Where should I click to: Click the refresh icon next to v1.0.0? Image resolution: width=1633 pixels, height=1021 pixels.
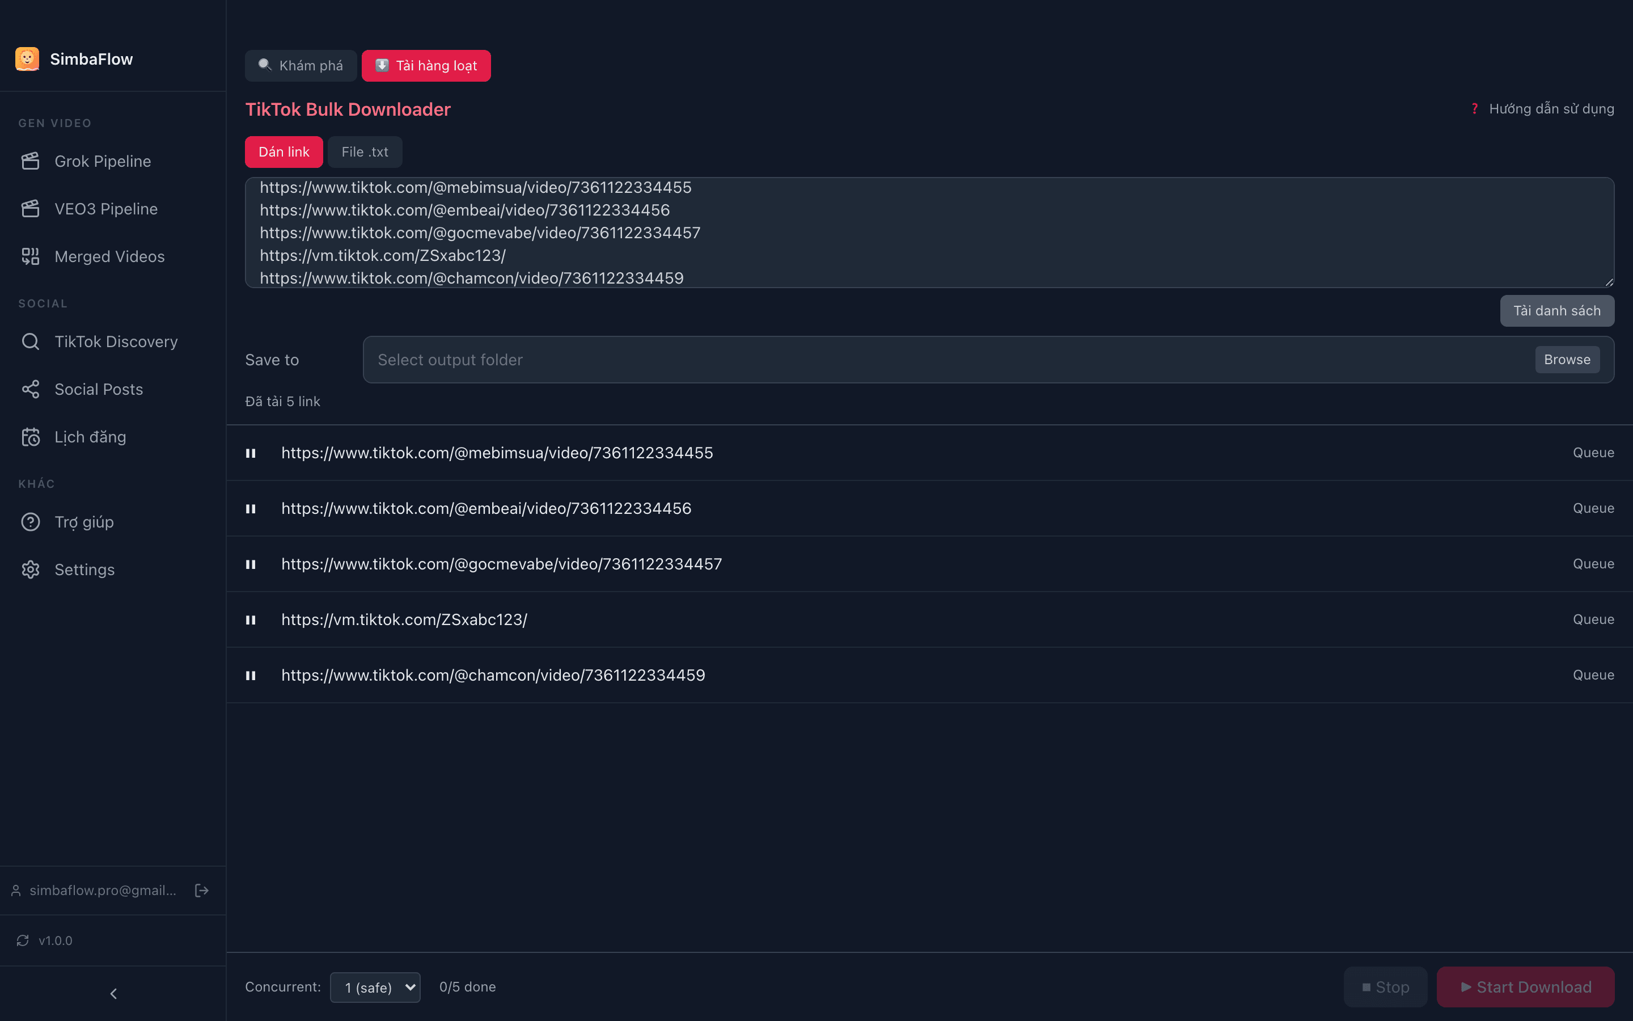tap(23, 940)
